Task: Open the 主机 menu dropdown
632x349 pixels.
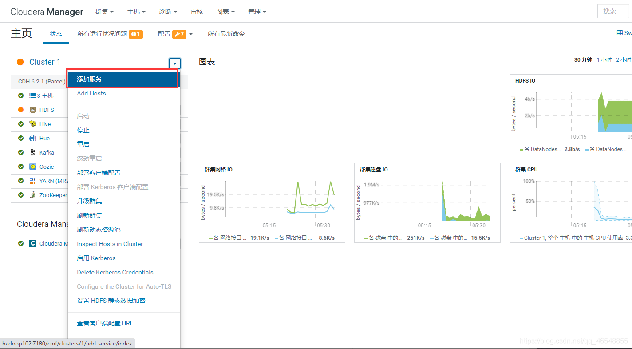Action: pyautogui.click(x=136, y=12)
